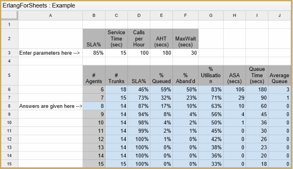Select the 8 agents cell
Image resolution: width=293 pixels, height=169 pixels.
tap(94, 106)
